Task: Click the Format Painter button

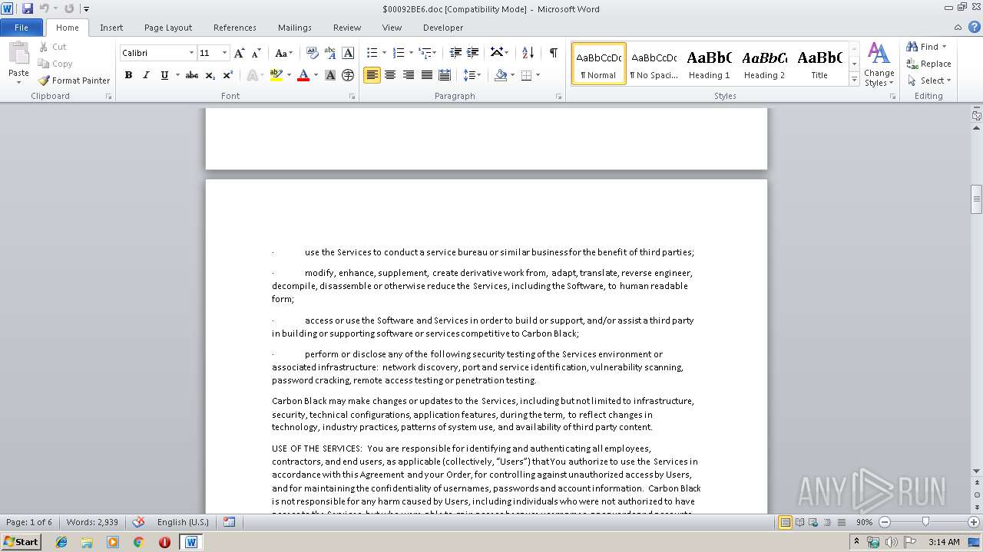Action: coord(74,80)
